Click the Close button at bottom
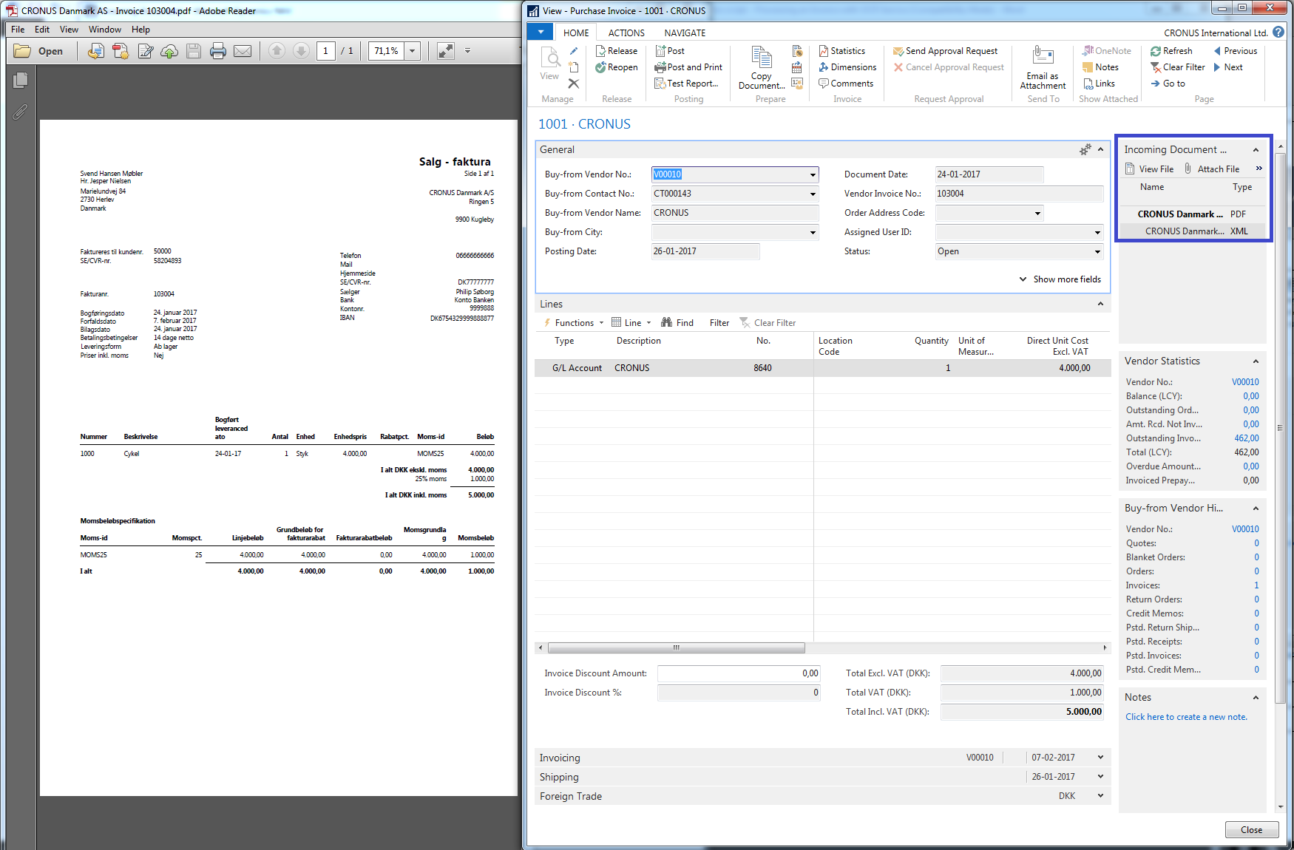Viewport: 1294px width, 850px height. click(x=1251, y=830)
